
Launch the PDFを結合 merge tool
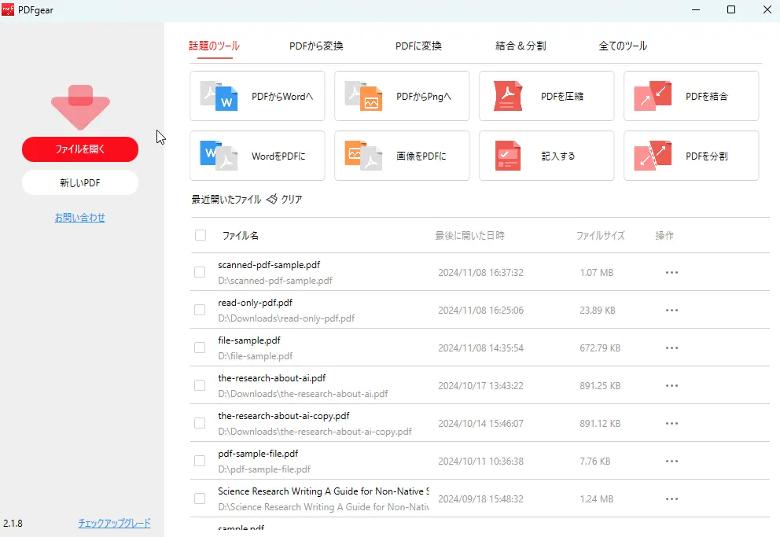coord(690,96)
